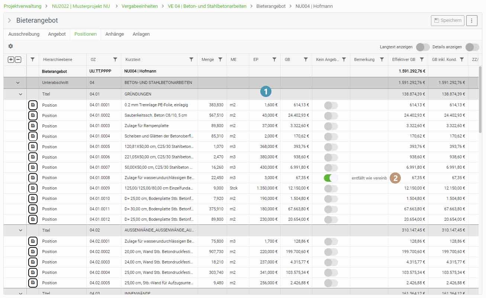The width and height of the screenshot is (486, 298).
Task: Open long text icon of position 04.01.0003
Action: click(x=33, y=126)
